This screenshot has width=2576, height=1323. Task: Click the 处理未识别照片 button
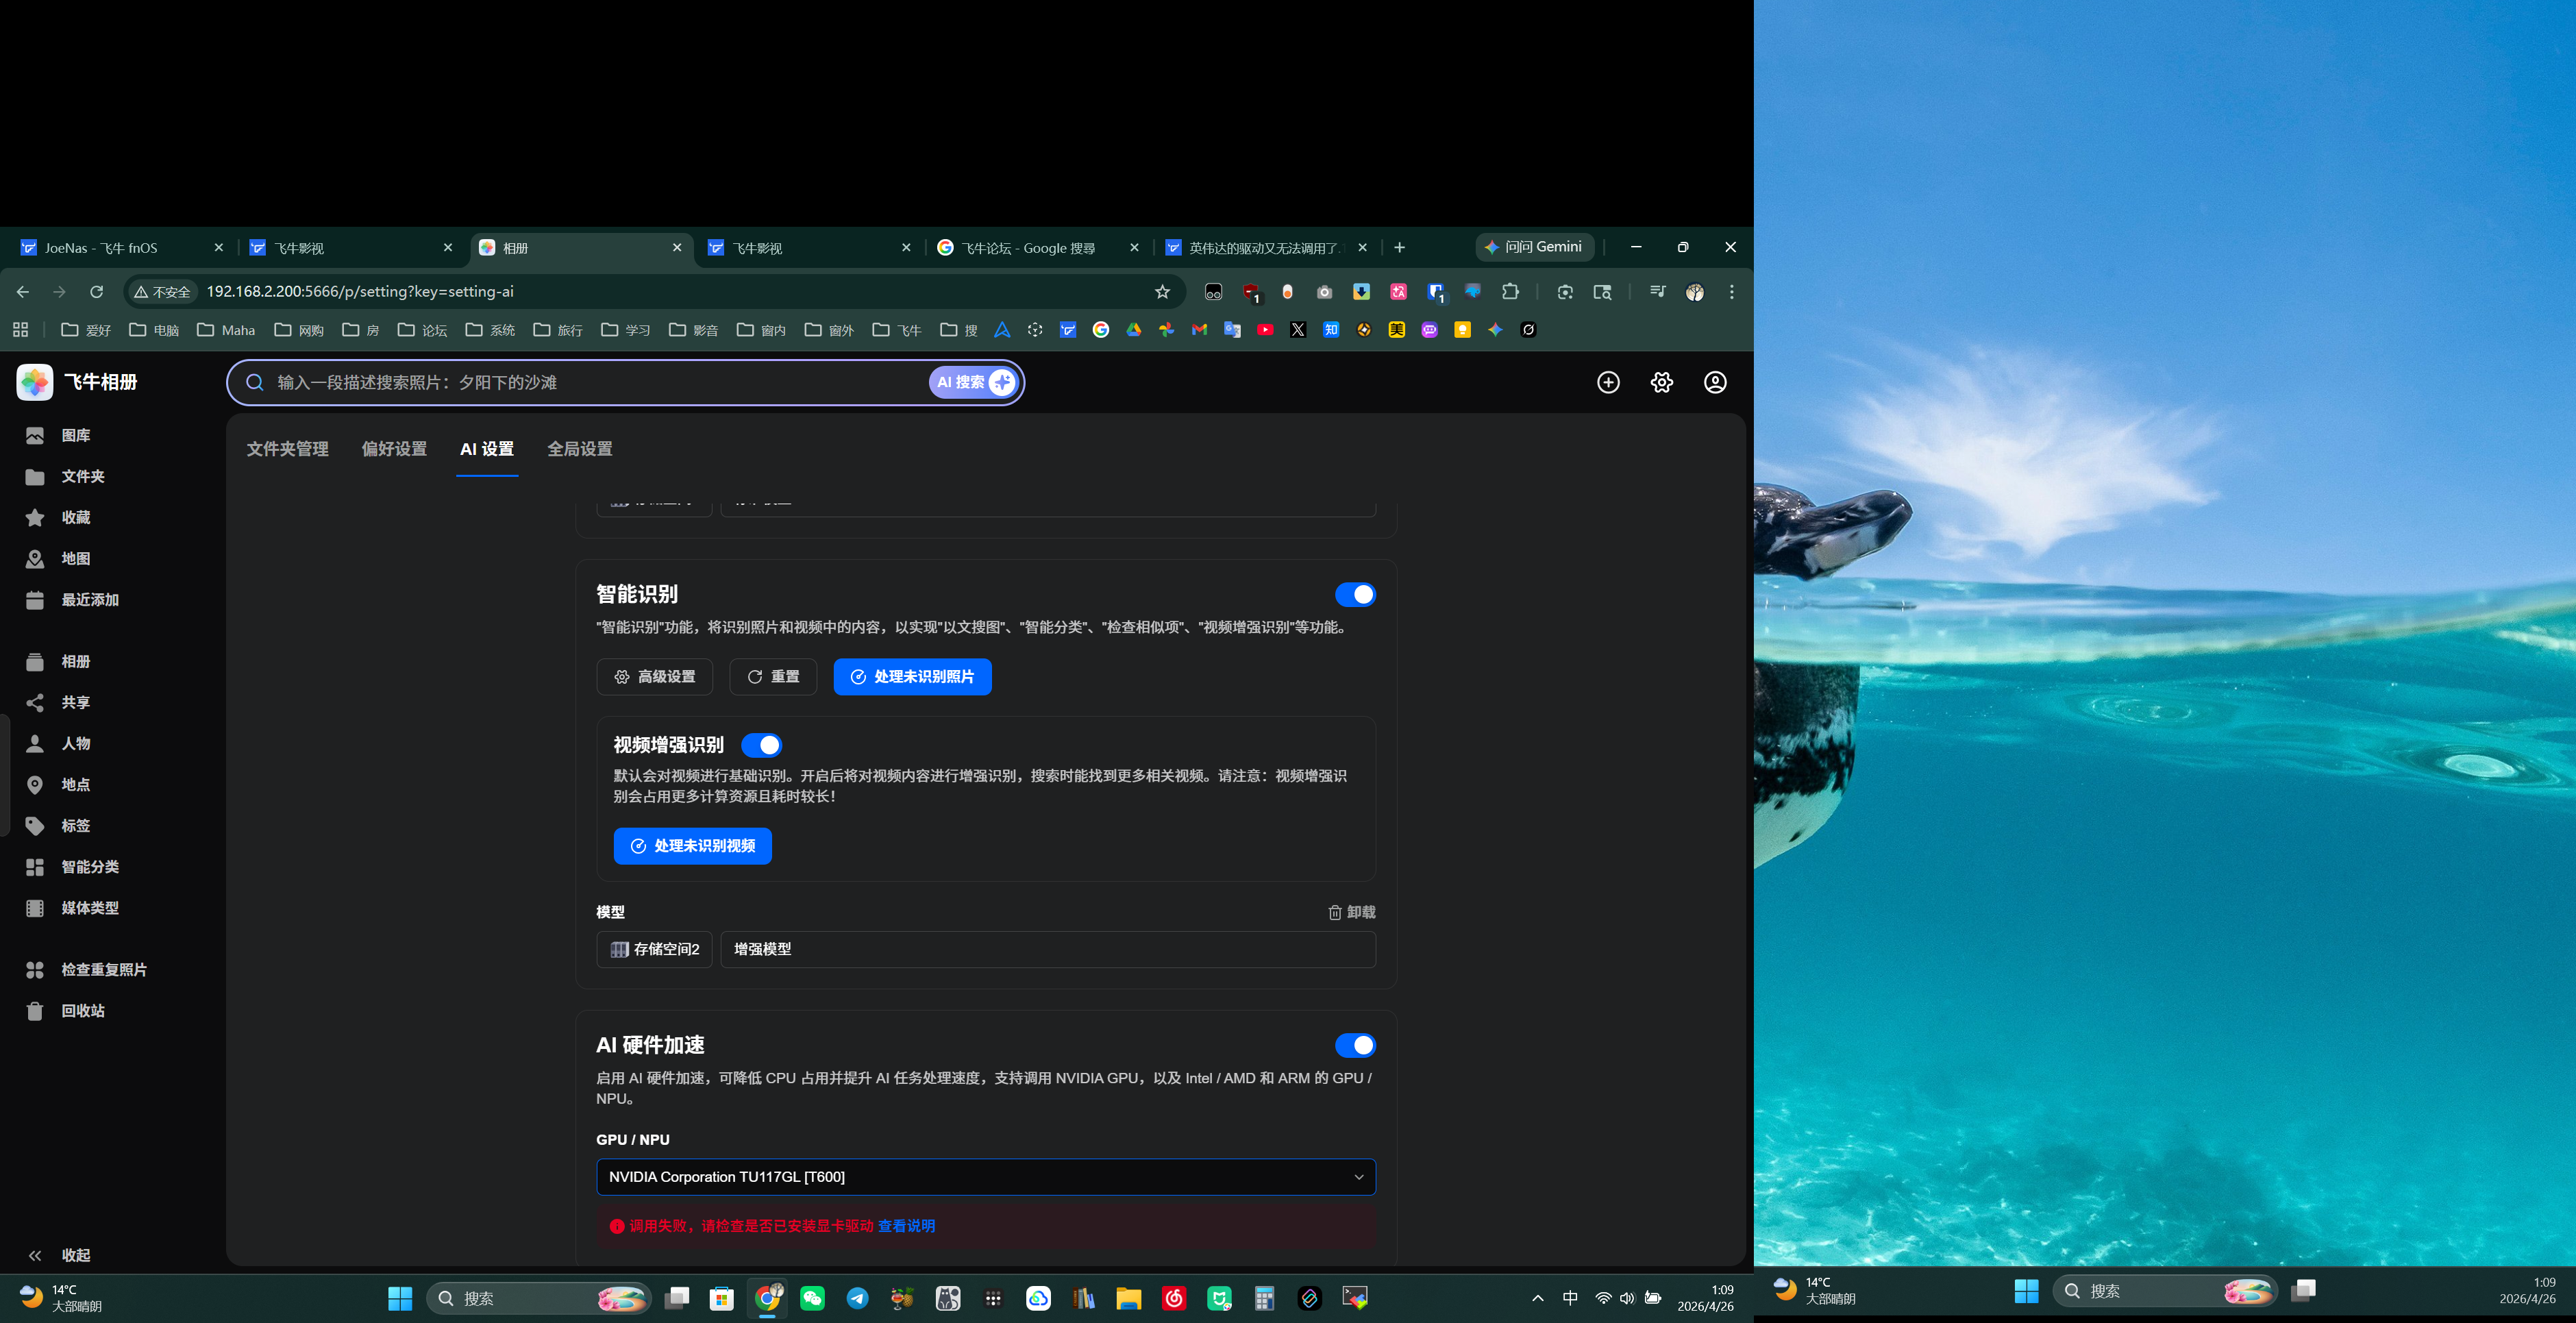pos(911,676)
